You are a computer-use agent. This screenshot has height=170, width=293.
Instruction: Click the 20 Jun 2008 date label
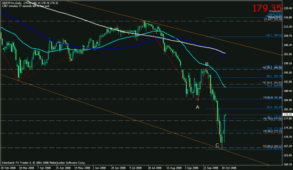[x=118, y=168]
